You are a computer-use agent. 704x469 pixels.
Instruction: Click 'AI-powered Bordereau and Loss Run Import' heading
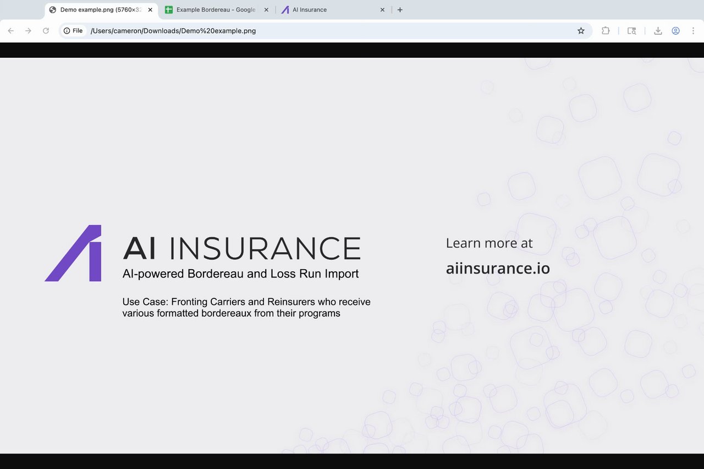240,274
